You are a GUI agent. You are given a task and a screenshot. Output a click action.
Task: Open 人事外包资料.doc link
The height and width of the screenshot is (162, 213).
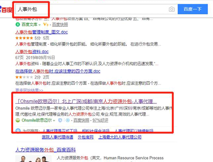(32, 52)
